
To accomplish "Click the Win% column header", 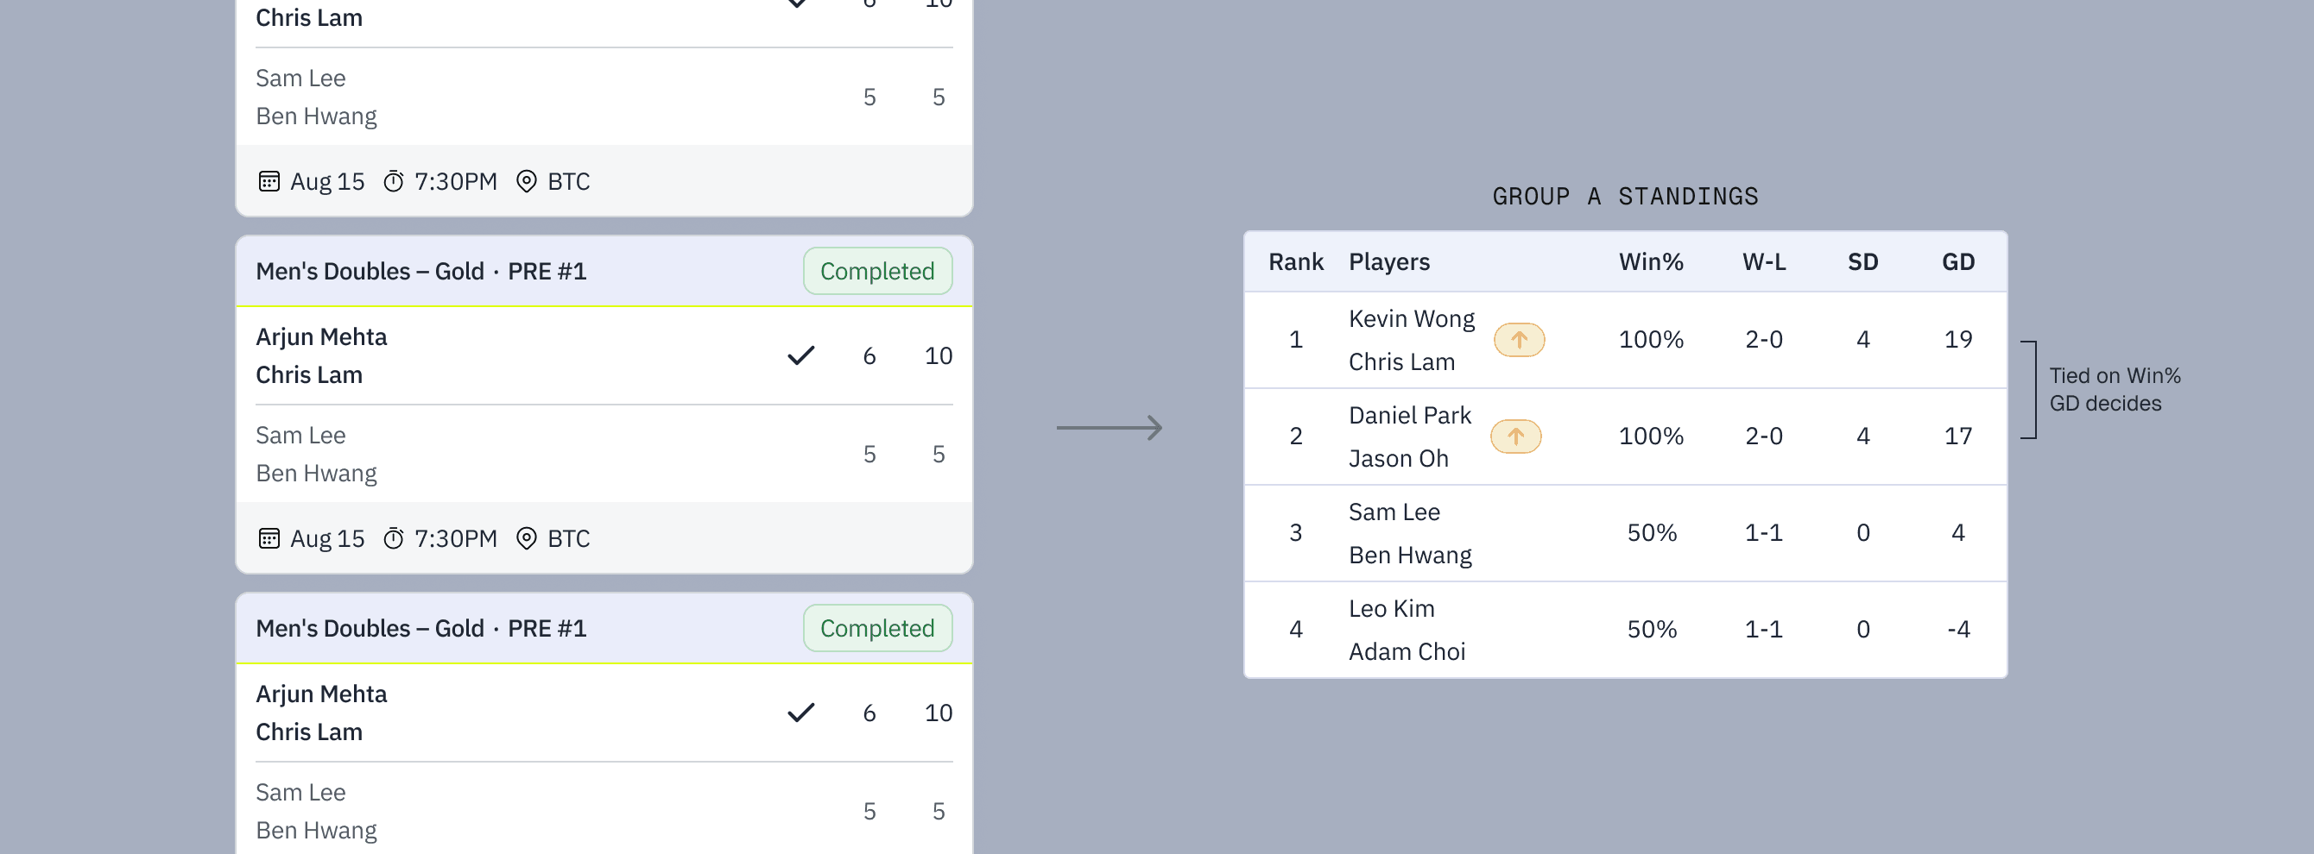I will point(1650,262).
